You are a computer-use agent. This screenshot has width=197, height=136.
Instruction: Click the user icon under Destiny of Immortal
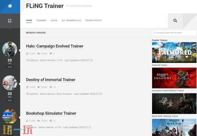pos(27,87)
